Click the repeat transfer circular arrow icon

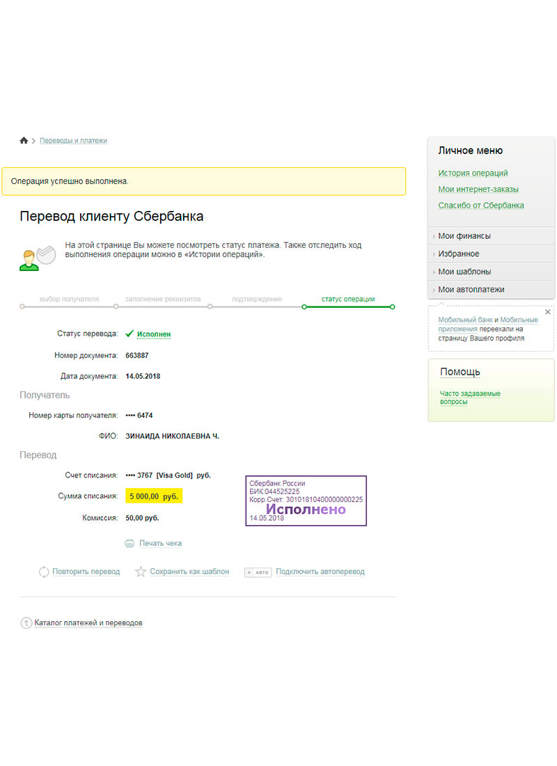coord(44,572)
